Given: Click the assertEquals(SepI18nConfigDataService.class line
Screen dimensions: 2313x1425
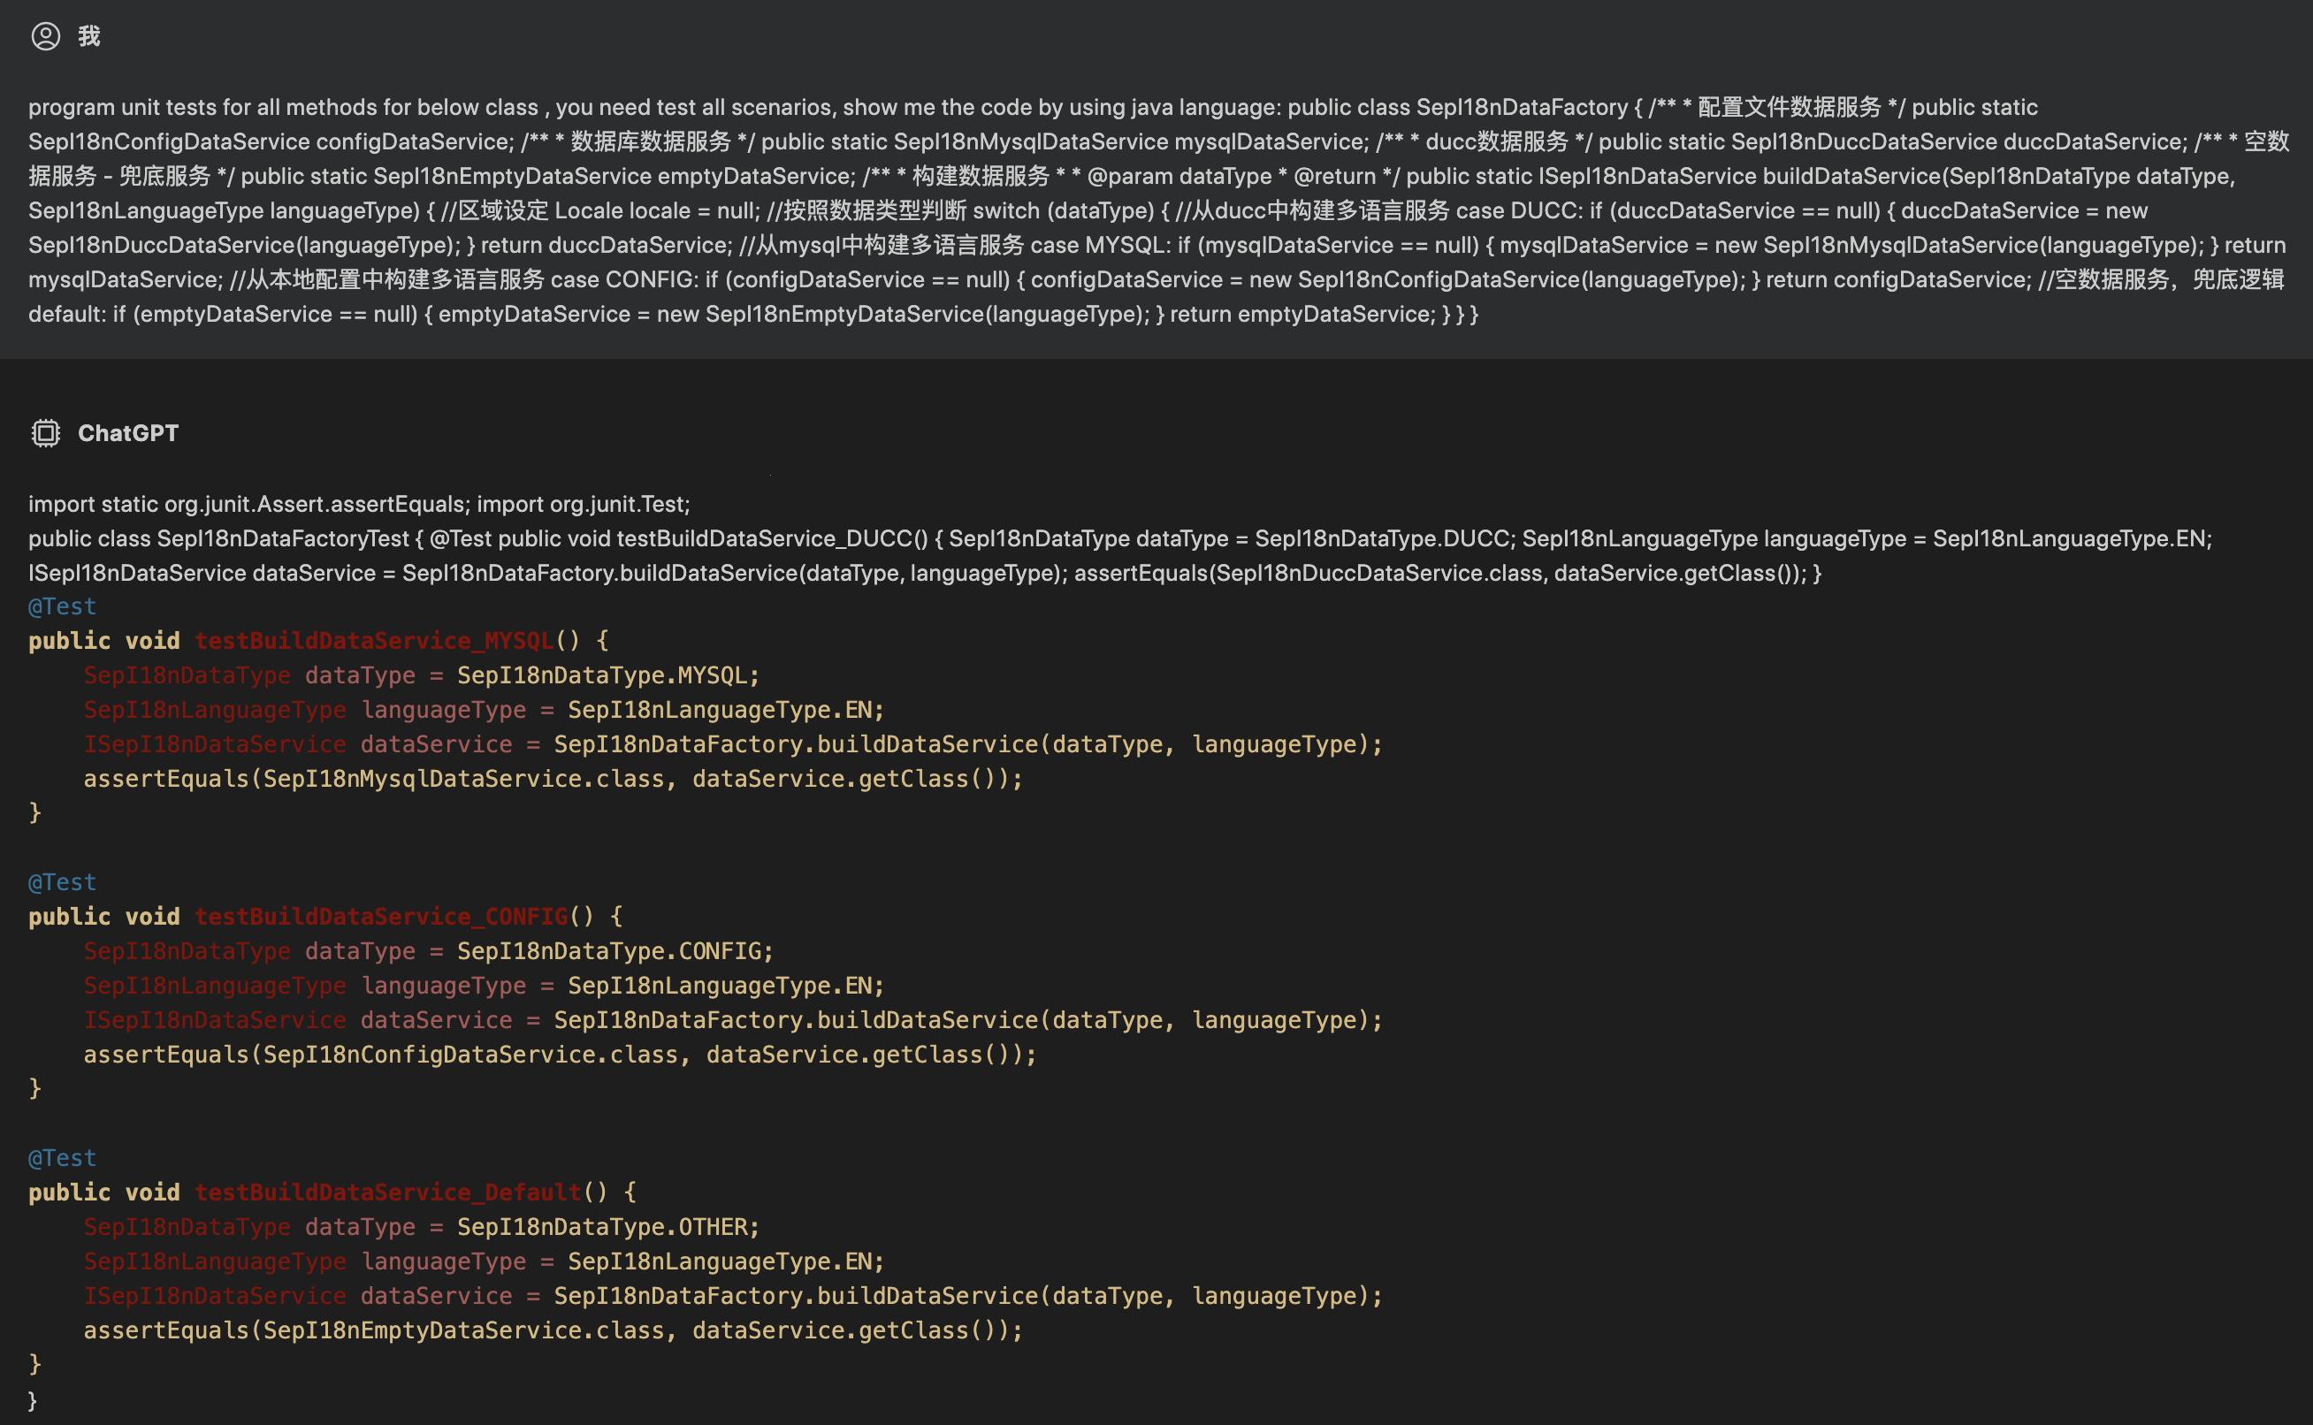Looking at the screenshot, I should [x=560, y=1055].
